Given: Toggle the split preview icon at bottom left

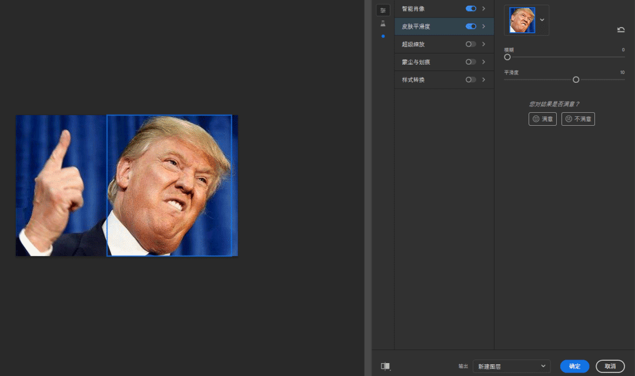Looking at the screenshot, I should coord(386,365).
